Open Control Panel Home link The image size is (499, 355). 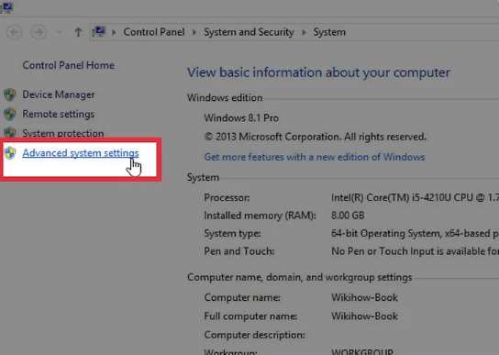tap(69, 65)
